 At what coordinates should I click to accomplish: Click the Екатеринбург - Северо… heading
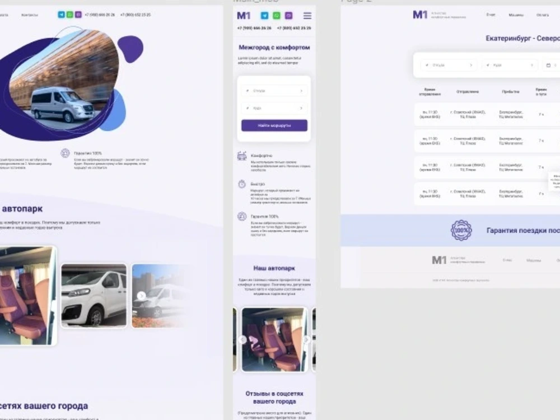coord(523,38)
